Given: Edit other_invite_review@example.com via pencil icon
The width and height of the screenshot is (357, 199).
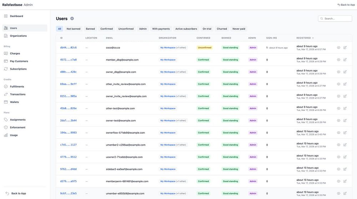Looking at the screenshot, I should click(x=345, y=84).
